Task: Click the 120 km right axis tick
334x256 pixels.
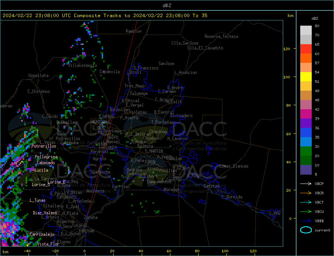Action: 287,49
